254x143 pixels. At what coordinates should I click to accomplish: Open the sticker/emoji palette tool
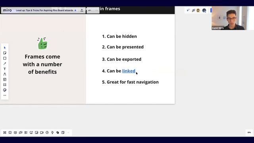(x=5, y=90)
